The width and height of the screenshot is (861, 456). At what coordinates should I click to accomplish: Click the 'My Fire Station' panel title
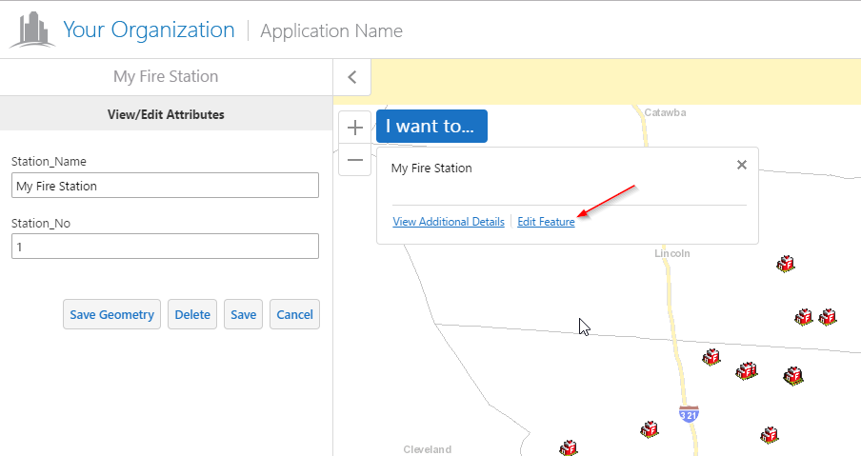click(x=166, y=76)
